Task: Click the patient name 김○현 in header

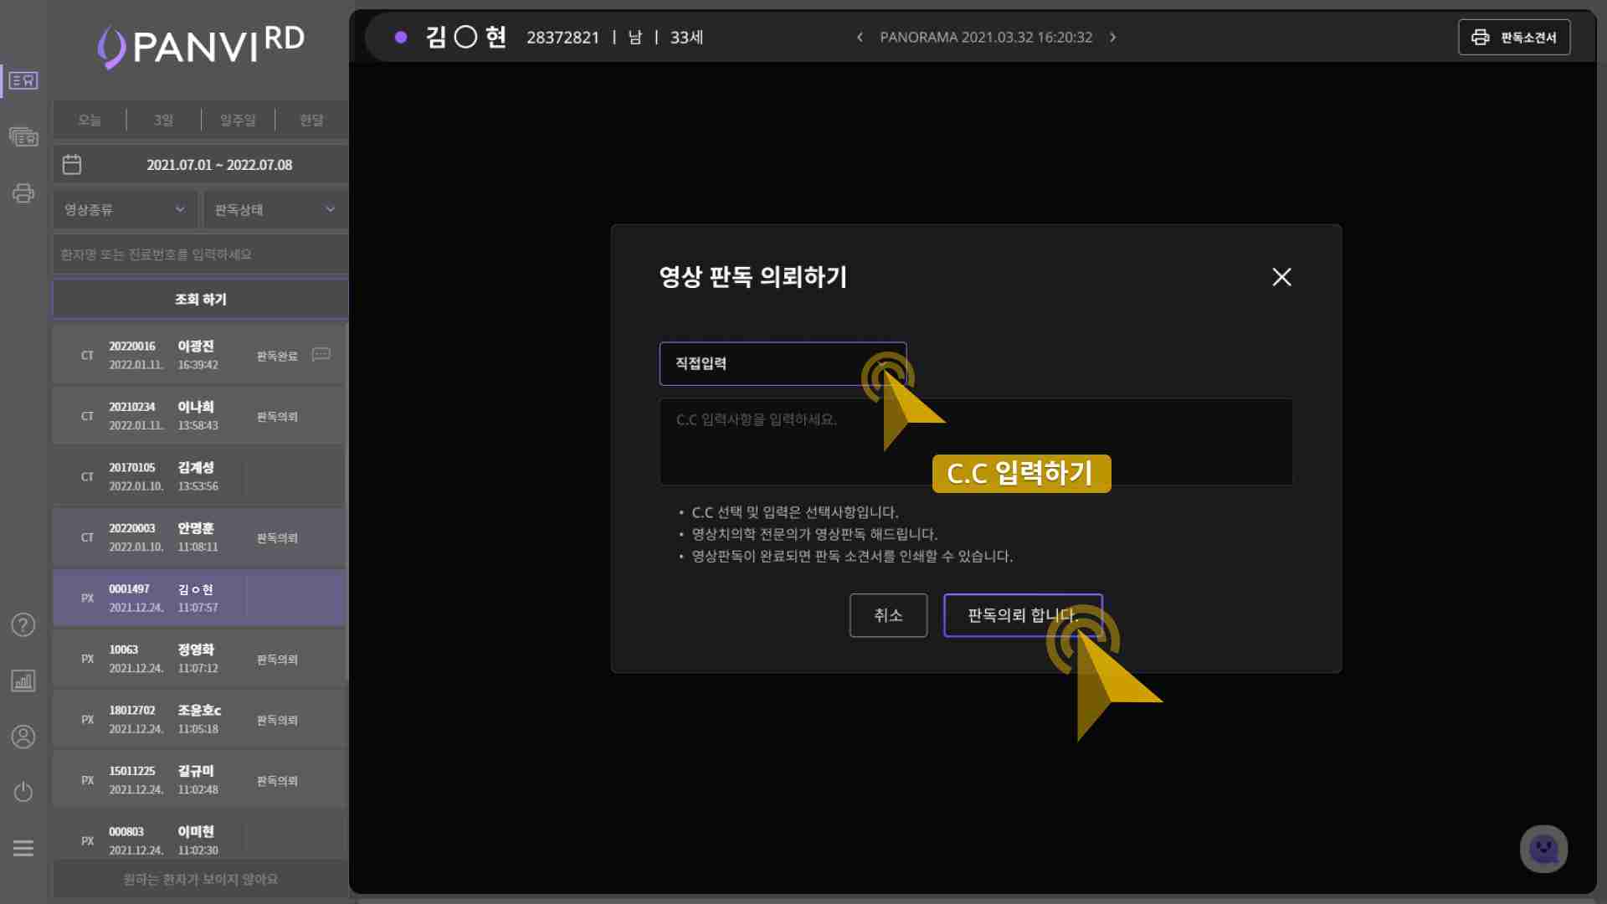Action: (x=465, y=37)
